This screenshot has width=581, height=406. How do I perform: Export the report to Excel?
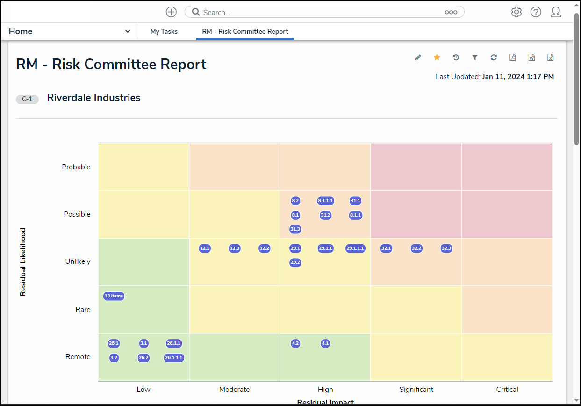click(x=551, y=58)
